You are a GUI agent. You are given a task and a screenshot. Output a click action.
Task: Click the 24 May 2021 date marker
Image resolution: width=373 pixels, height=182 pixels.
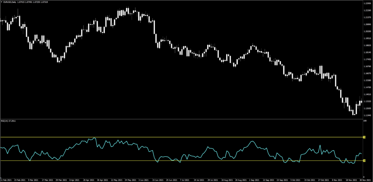tap(130, 180)
